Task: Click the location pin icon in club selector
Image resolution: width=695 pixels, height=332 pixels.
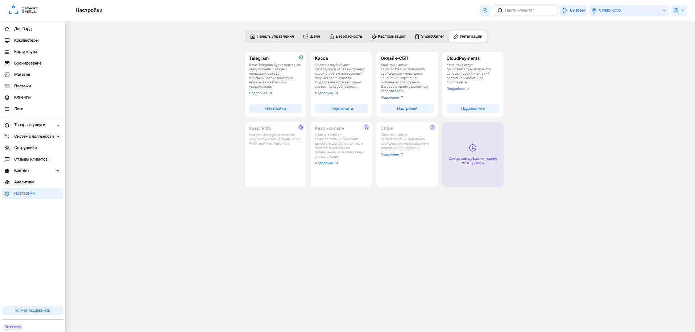Action: [594, 11]
